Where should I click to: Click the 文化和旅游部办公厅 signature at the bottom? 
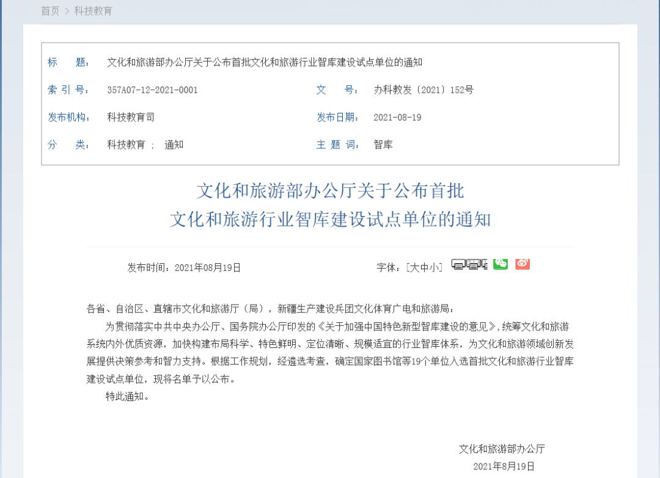[502, 449]
